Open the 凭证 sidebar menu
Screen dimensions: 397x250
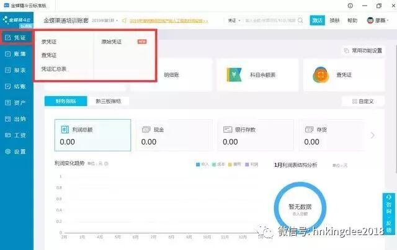coord(16,37)
